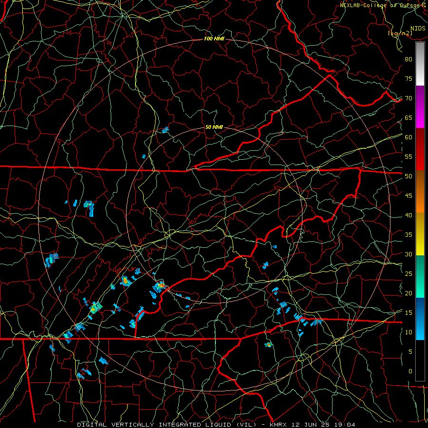Click the legend value "75"
428x428 pixels.
click(x=409, y=78)
